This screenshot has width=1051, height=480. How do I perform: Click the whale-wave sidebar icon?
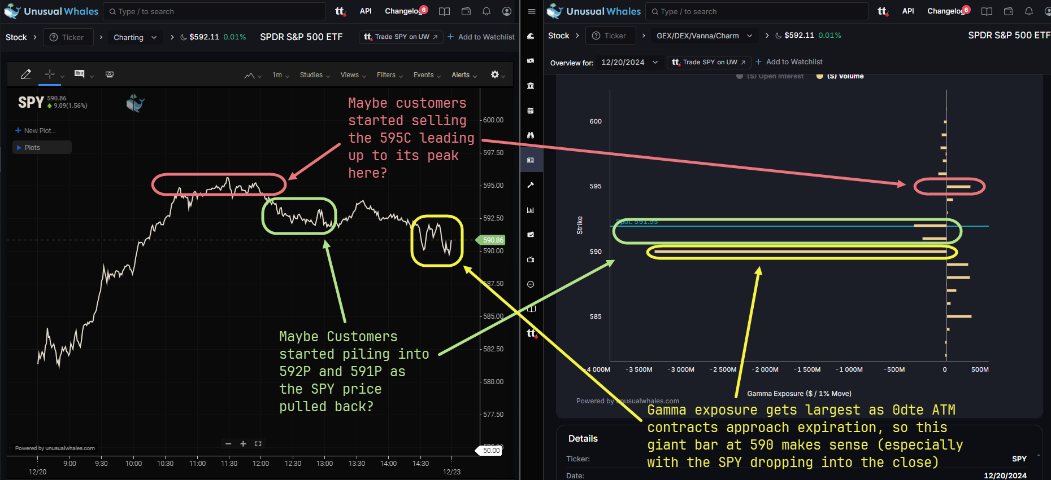(x=531, y=36)
